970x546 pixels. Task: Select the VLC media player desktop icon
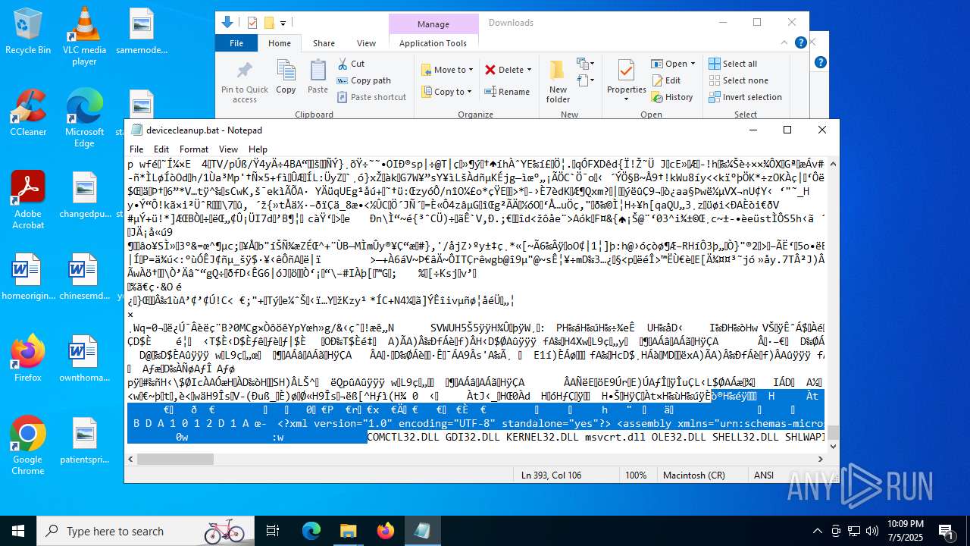(84, 36)
